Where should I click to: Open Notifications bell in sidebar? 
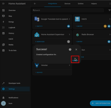coord(3,98)
